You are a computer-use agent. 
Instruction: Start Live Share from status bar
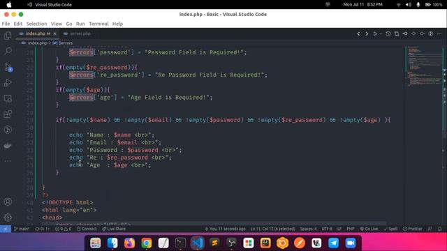tap(114, 229)
